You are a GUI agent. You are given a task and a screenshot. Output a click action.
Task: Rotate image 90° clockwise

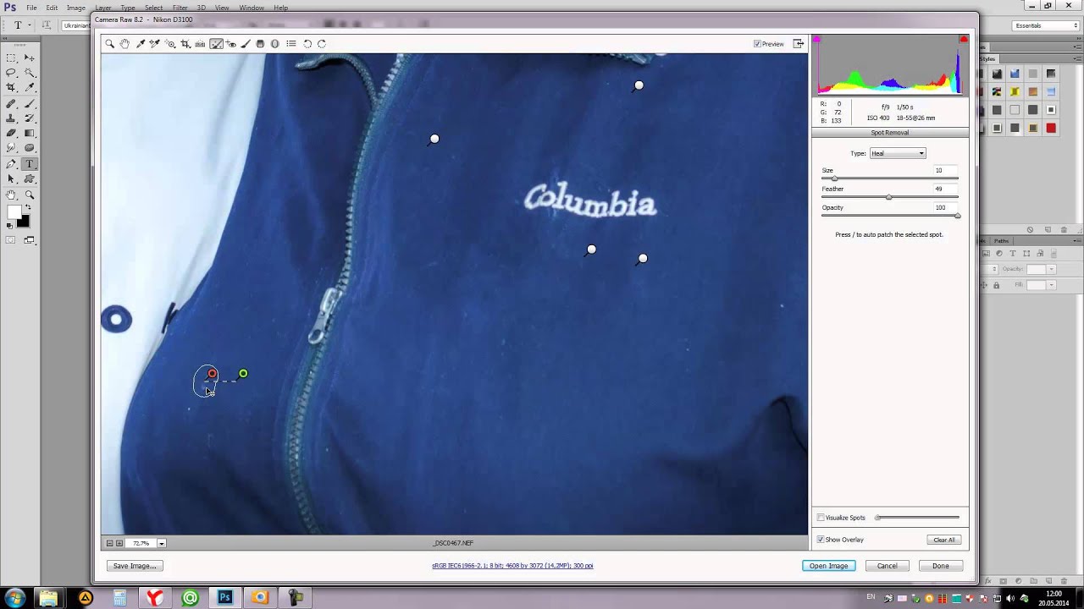coord(322,44)
